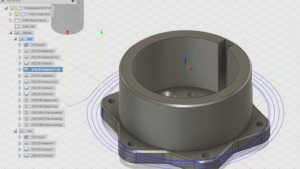Image resolution: width=300 pixels, height=169 pixels.
Task: Select the 'Units: mm' label
Action: tap(29, 26)
